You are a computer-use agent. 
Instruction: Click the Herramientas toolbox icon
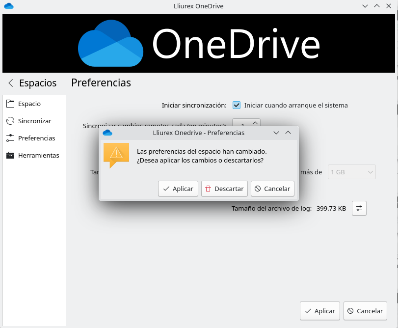coord(10,155)
